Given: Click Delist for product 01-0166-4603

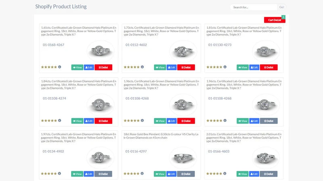Looking at the screenshot, I should [x=268, y=174].
